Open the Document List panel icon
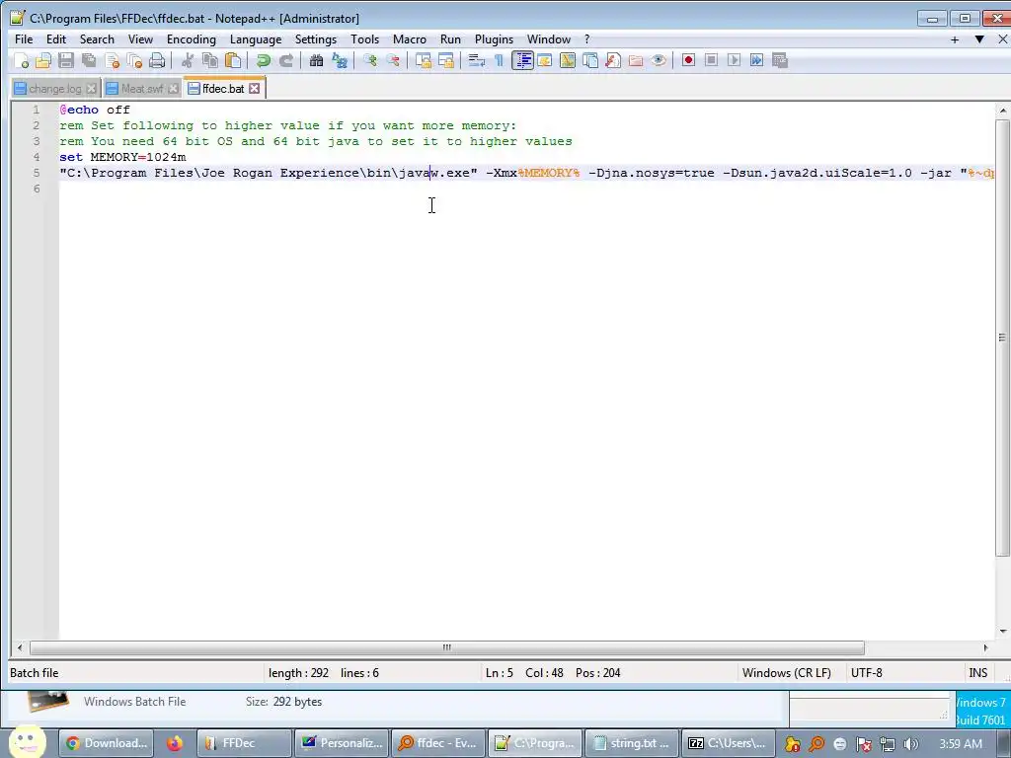1011x758 pixels. 590,60
